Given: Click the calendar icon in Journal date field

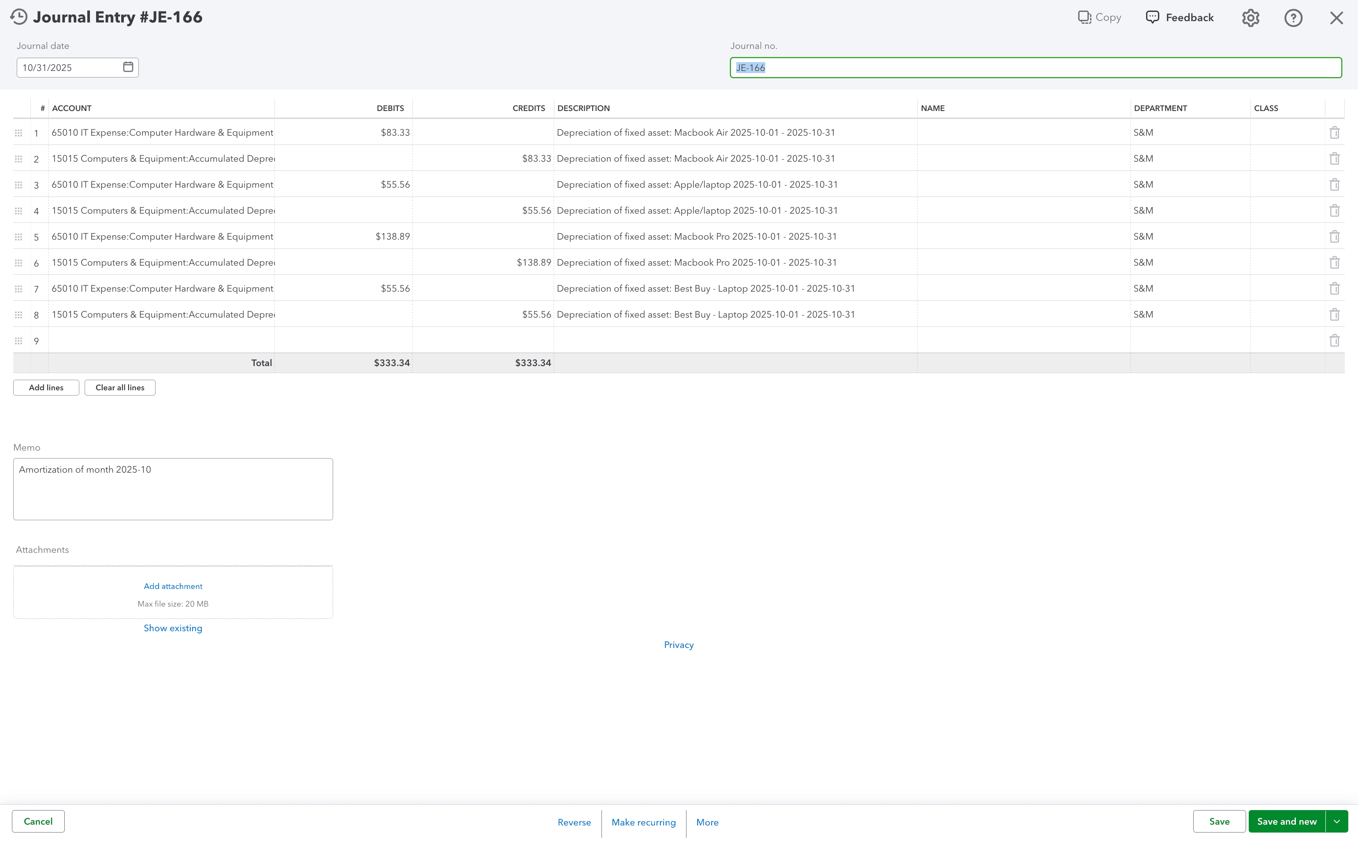Looking at the screenshot, I should [128, 67].
